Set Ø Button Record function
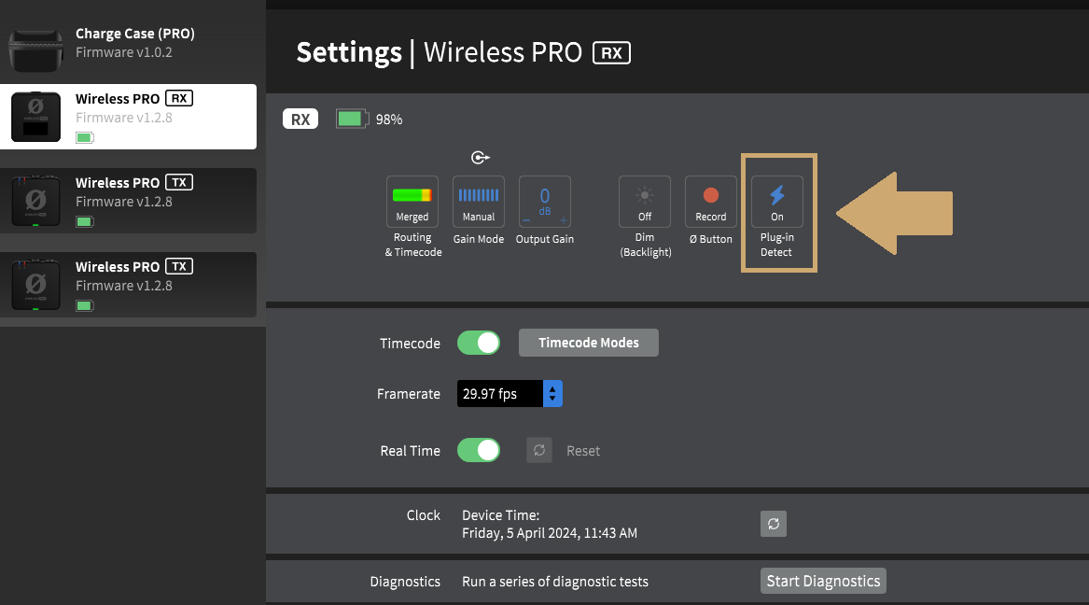This screenshot has height=605, width=1089. (x=710, y=202)
